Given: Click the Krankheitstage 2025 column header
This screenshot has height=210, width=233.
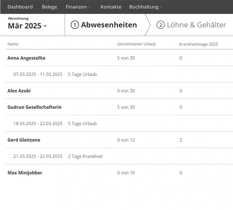Looking at the screenshot, I should (198, 44).
